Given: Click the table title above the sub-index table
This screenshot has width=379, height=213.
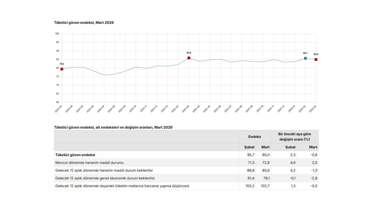Looking at the screenshot, I should click(113, 128).
